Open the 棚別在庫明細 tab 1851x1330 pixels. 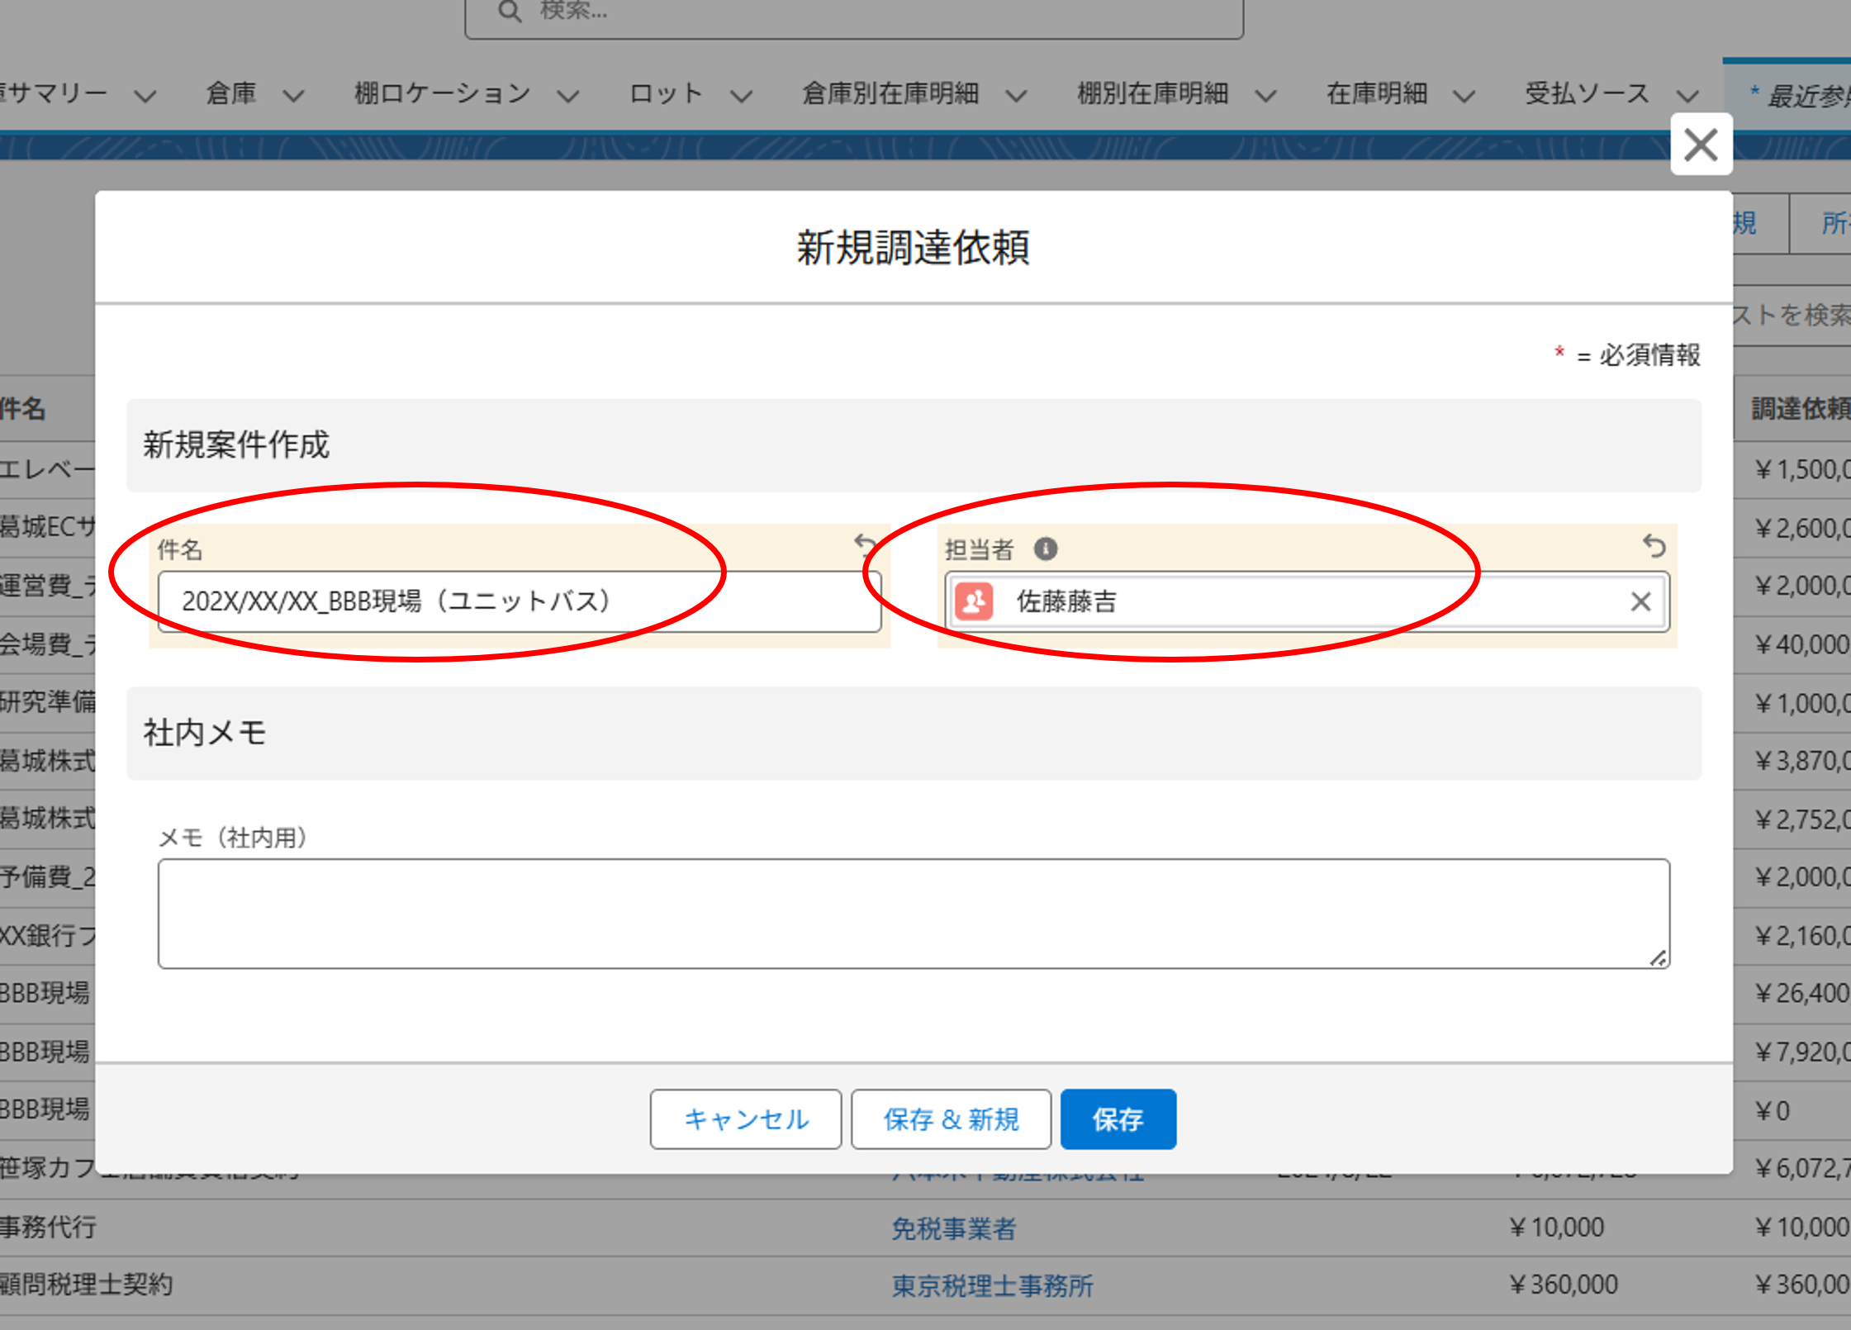(1153, 93)
